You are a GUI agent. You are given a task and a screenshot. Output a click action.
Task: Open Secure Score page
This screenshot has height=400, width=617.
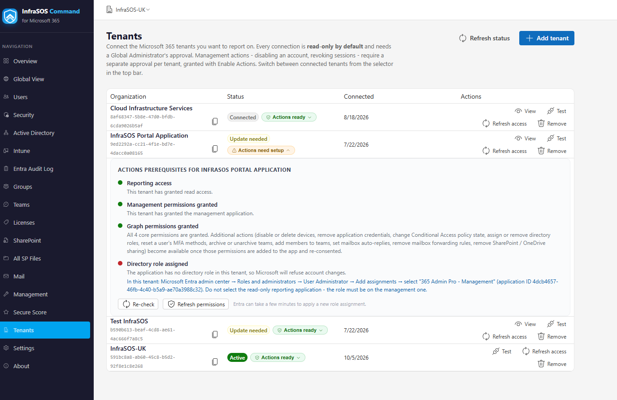pyautogui.click(x=45, y=312)
